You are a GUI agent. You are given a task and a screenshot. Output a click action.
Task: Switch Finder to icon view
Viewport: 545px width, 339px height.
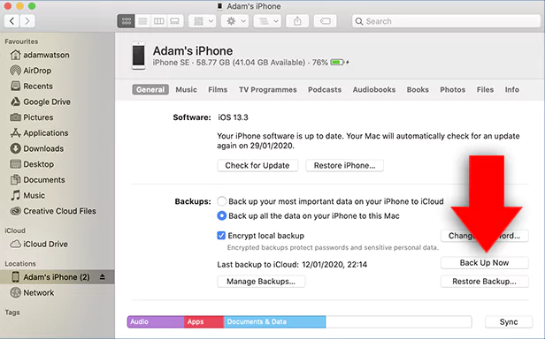[x=127, y=21]
